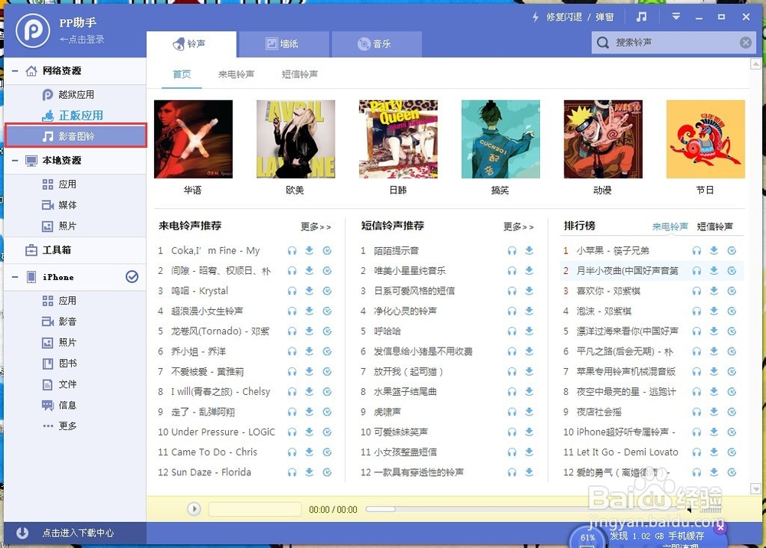Image resolution: width=766 pixels, height=548 pixels.
Task: Collapse the iPhone device section
Action: coord(15,277)
